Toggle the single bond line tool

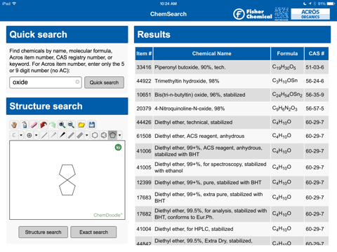tap(44, 135)
